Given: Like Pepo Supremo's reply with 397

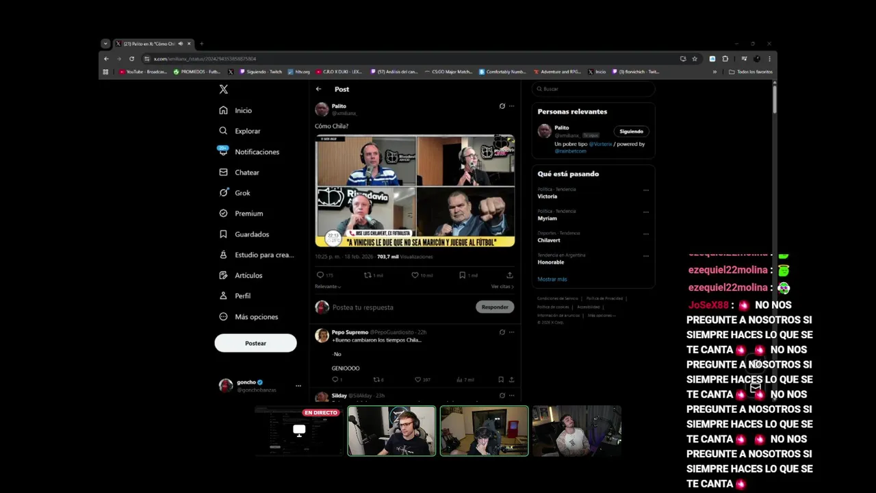Looking at the screenshot, I should pyautogui.click(x=417, y=379).
